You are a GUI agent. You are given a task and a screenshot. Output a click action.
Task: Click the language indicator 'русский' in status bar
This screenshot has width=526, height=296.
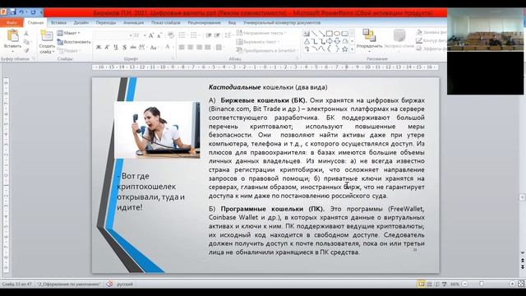(125, 284)
